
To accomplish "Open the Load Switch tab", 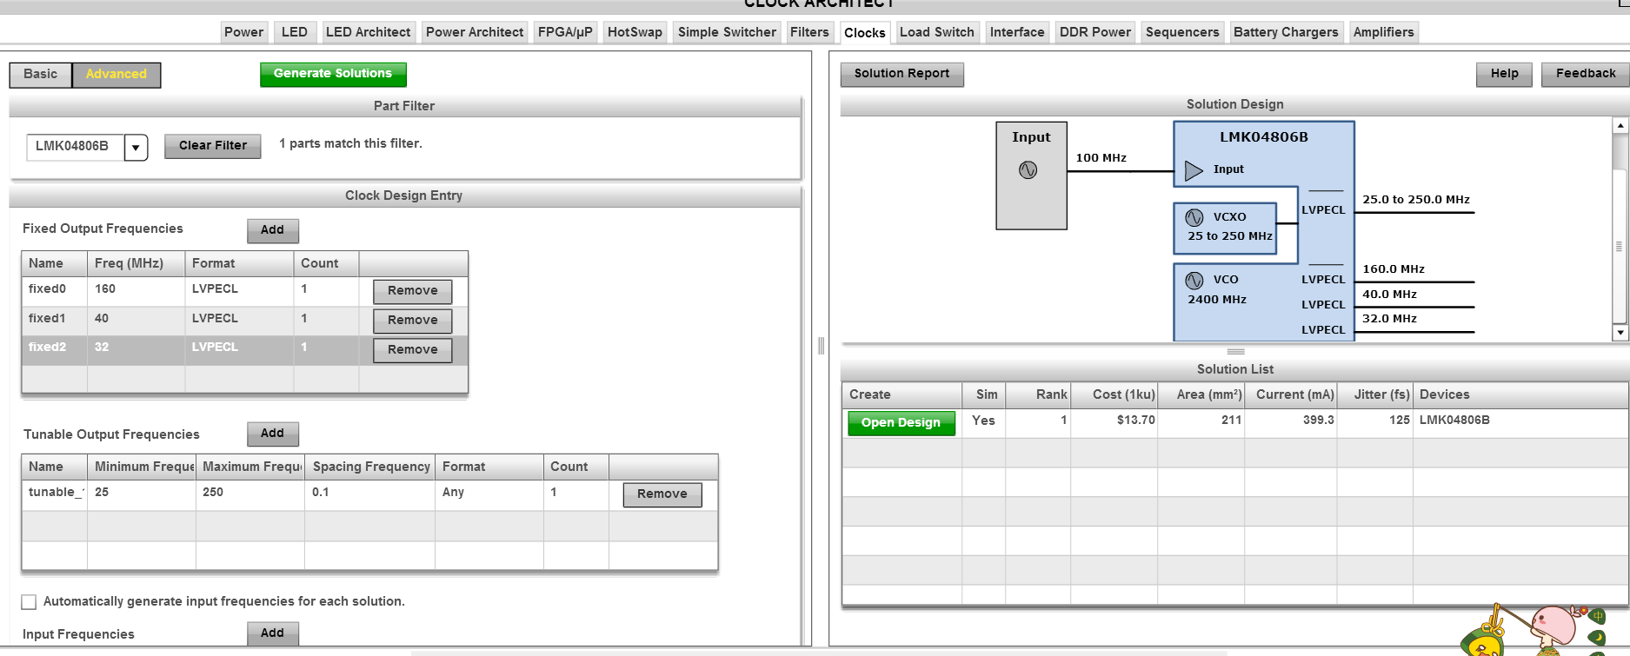I will 937,32.
